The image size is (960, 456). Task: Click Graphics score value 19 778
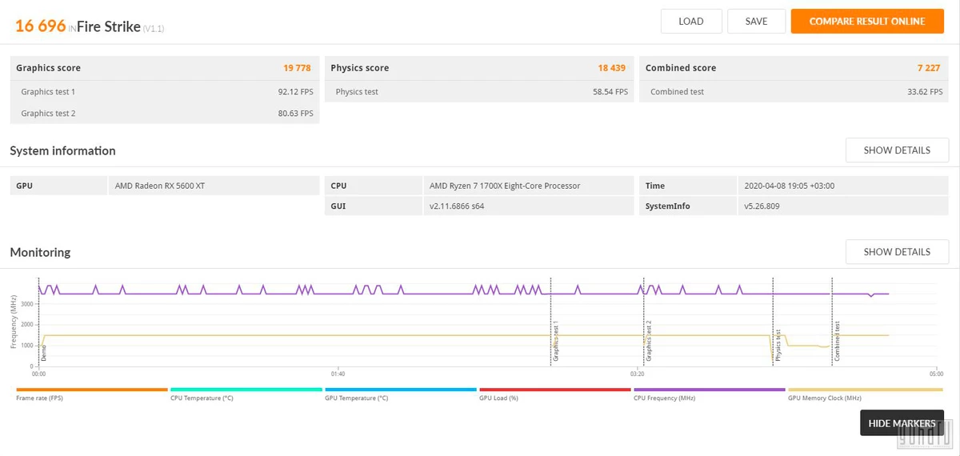click(x=297, y=68)
